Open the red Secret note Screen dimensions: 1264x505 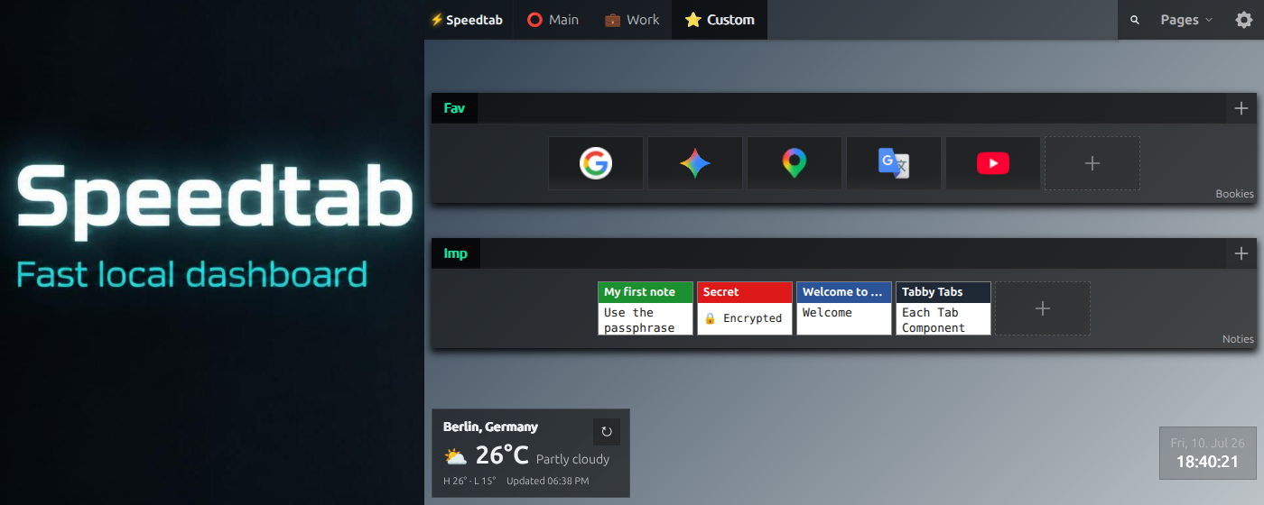coord(745,308)
